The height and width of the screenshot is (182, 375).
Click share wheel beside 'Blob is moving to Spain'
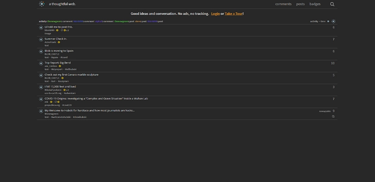tap(41, 51)
